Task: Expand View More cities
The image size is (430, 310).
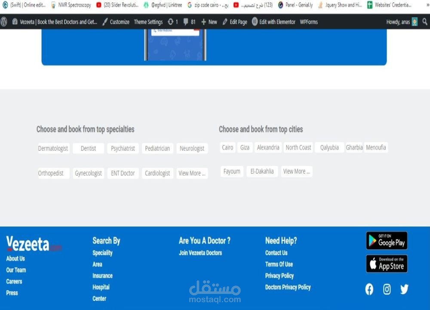Action: pyautogui.click(x=296, y=171)
